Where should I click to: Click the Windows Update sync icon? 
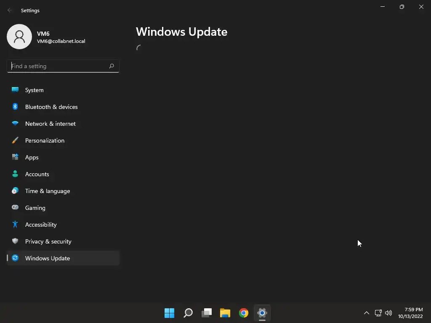[x=15, y=258]
